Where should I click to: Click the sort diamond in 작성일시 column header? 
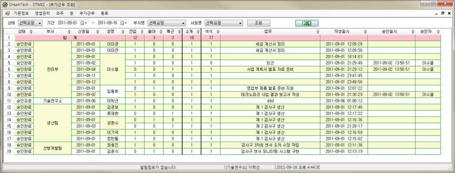(x=365, y=32)
